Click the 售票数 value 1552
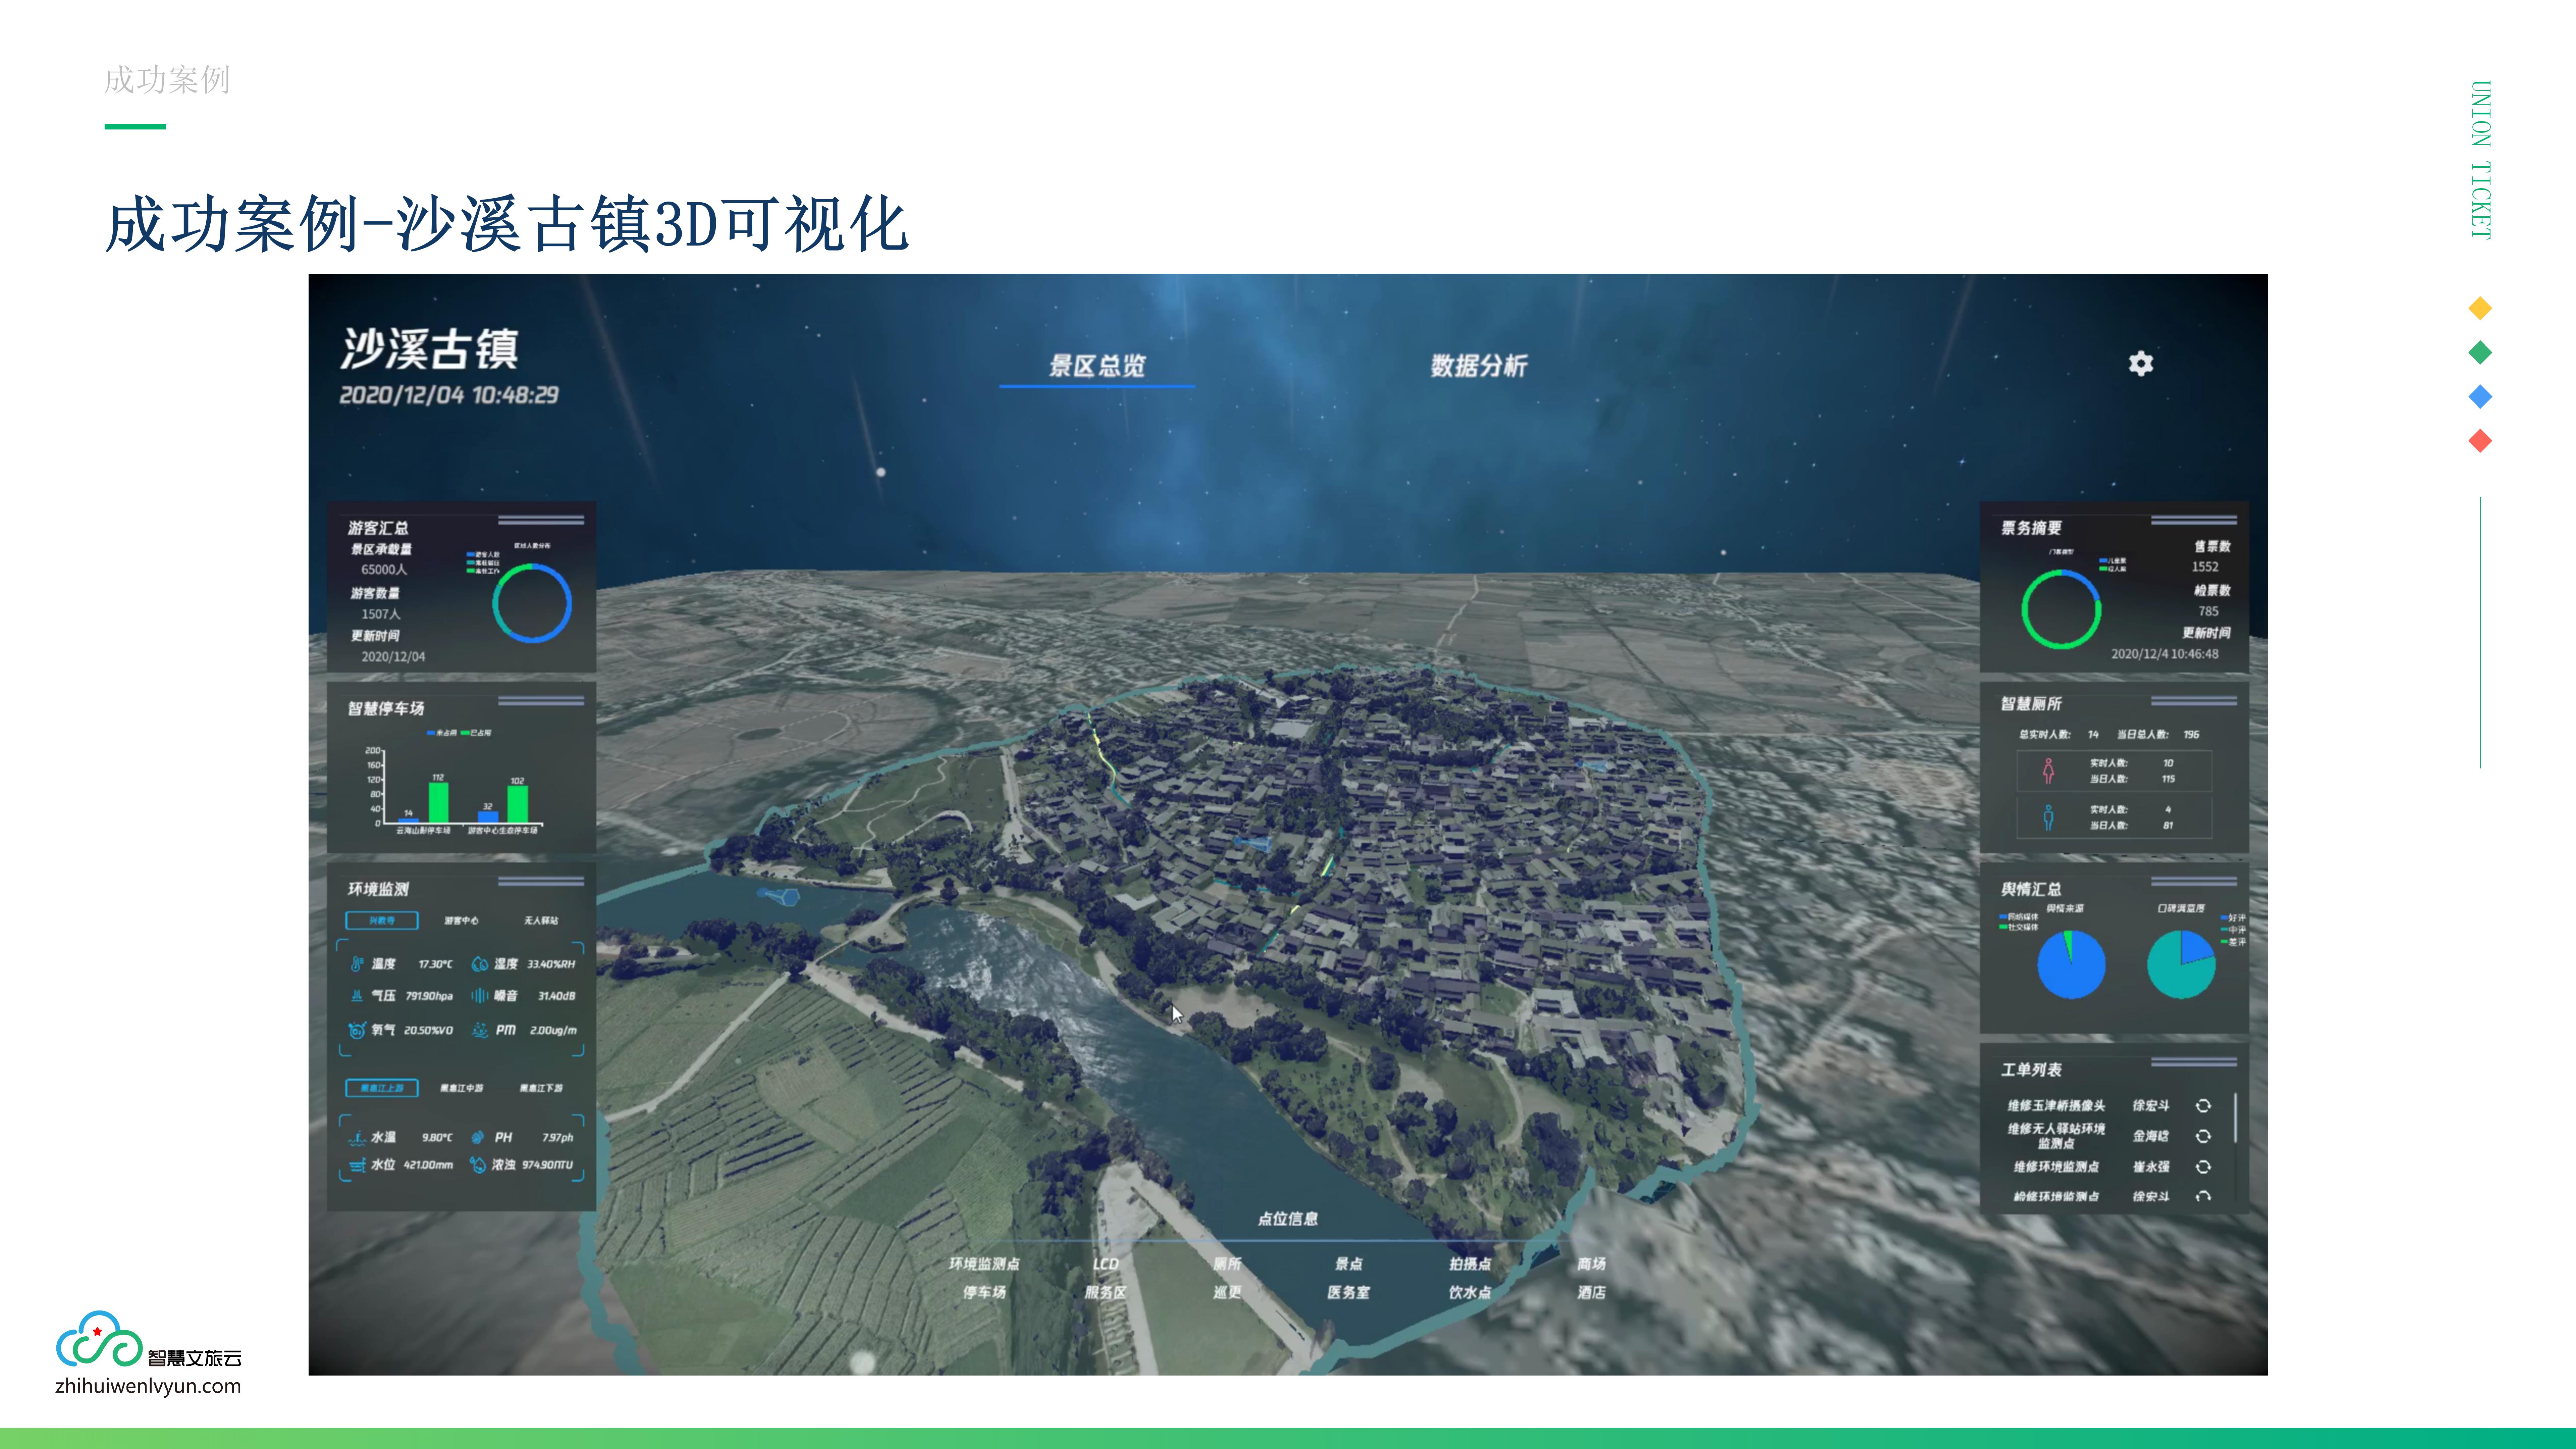 2205,567
